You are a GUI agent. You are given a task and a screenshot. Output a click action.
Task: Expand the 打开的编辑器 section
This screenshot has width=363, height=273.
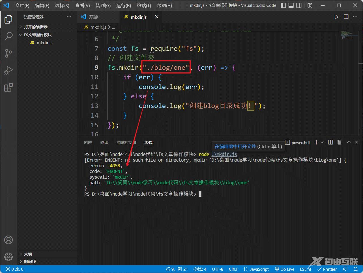point(47,27)
